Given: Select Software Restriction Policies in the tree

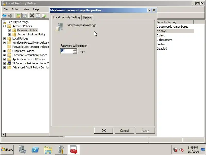Looking at the screenshot, I should coord(30,55).
